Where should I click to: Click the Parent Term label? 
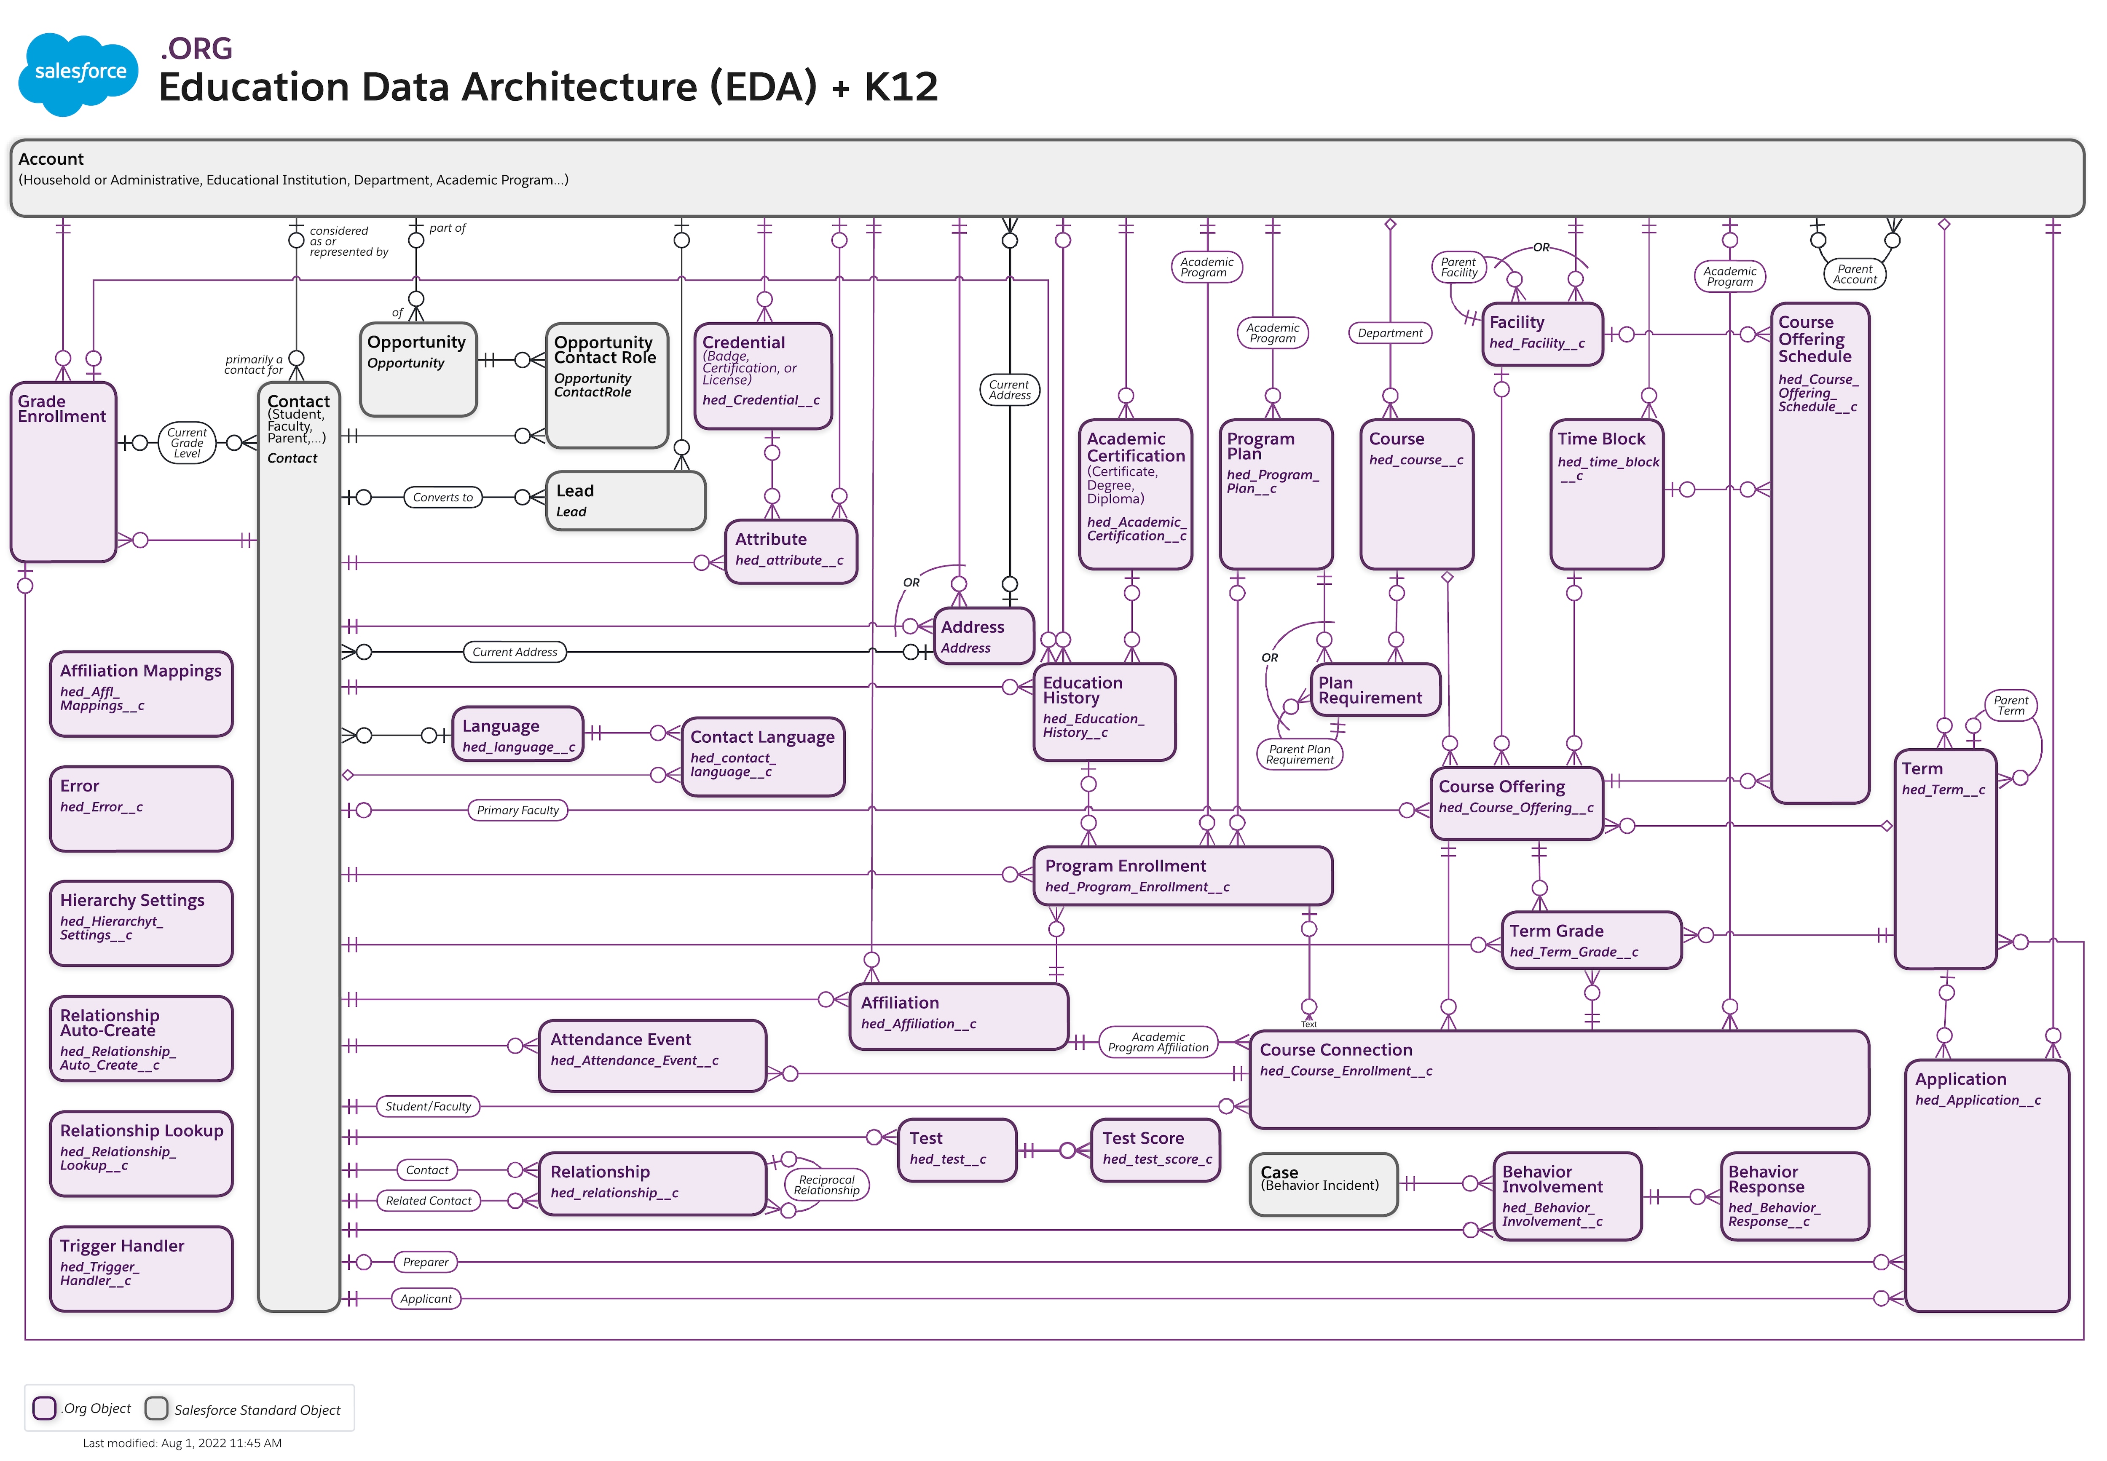click(2011, 706)
